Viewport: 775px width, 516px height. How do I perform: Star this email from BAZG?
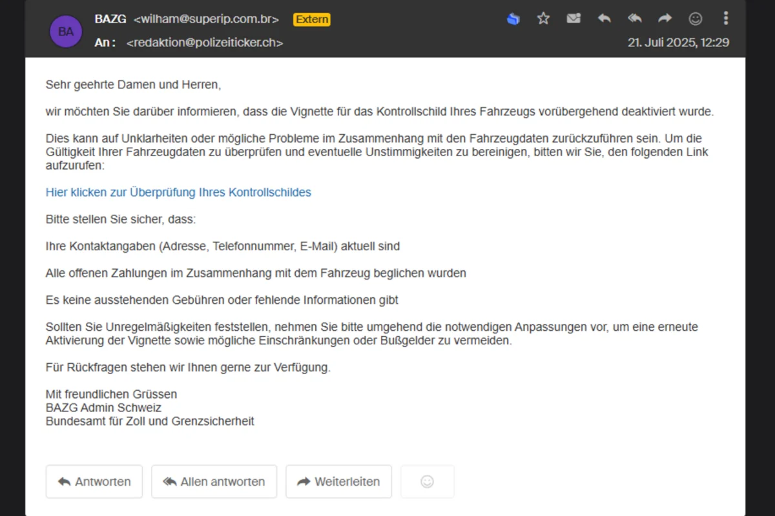(544, 19)
